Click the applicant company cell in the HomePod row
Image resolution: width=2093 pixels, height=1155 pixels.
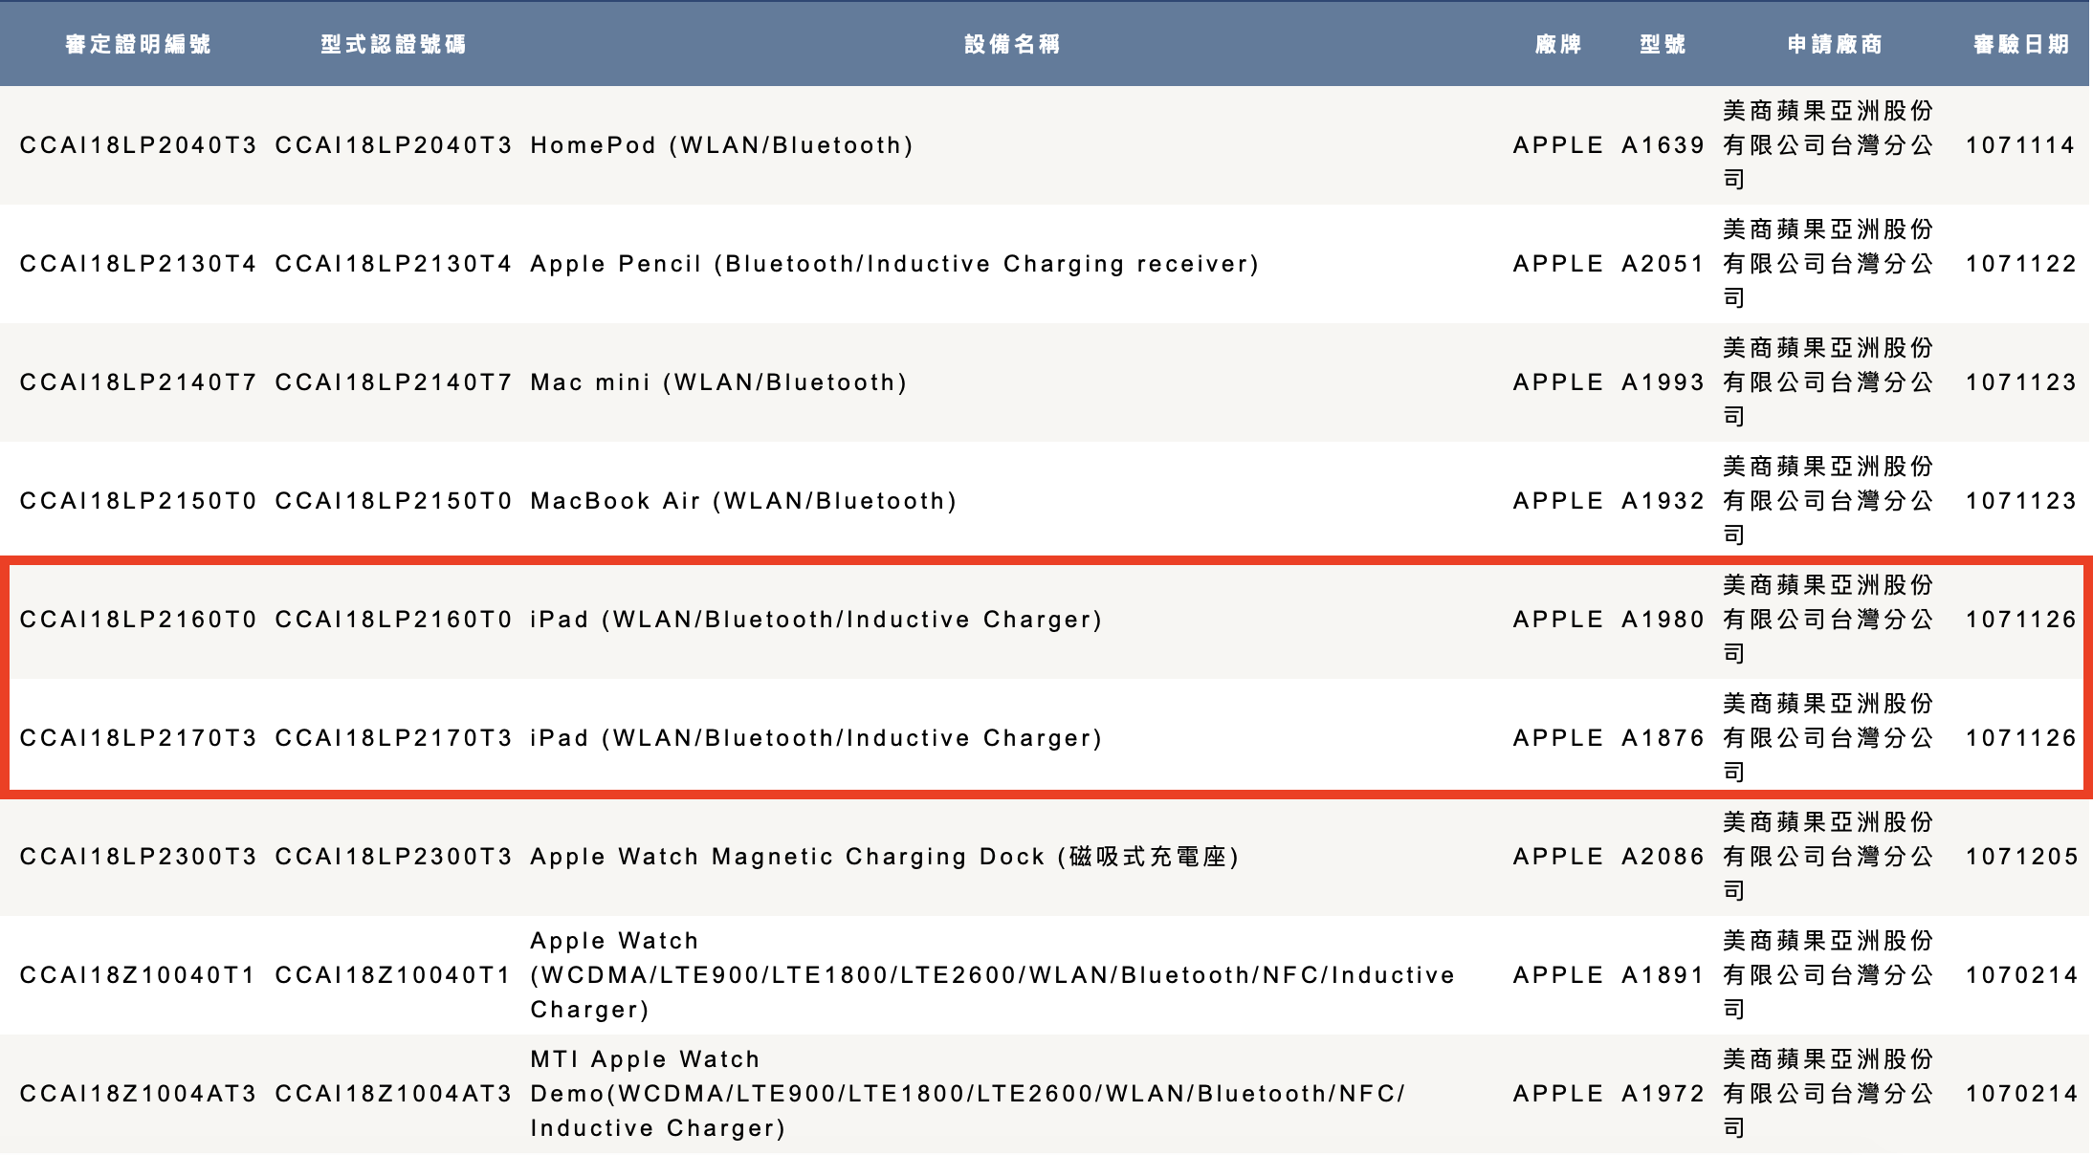pos(1828,145)
